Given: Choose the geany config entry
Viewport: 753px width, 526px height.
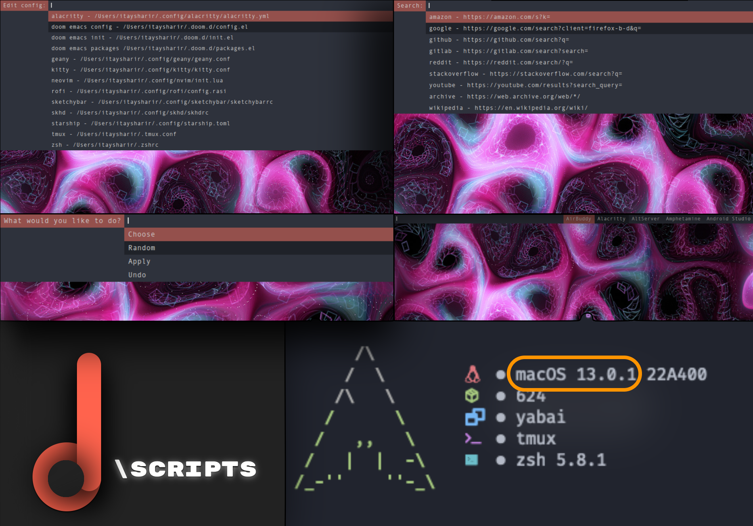Looking at the screenshot, I should [x=220, y=59].
